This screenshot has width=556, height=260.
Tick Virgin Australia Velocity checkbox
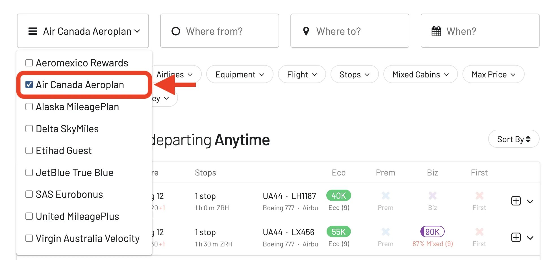(29, 238)
